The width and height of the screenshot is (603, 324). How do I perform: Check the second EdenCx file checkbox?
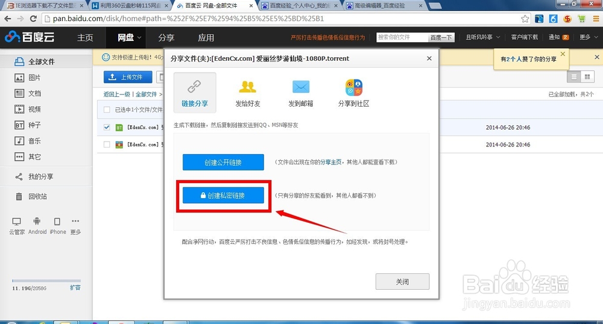point(107,145)
